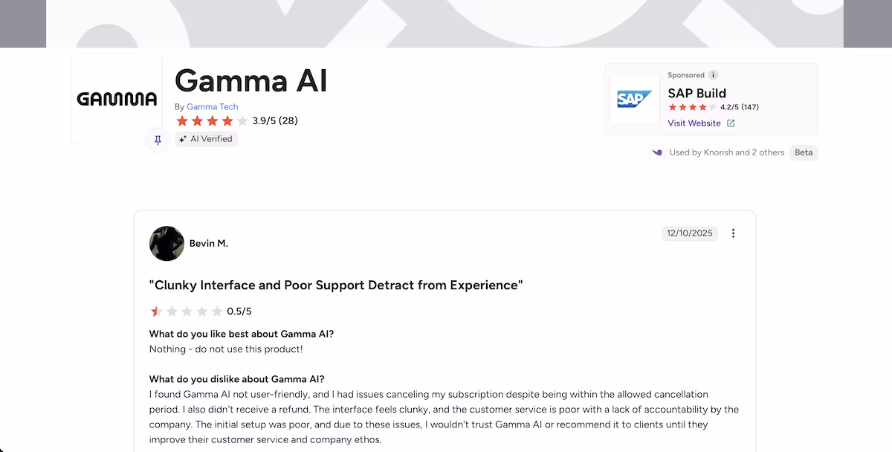Click the reviewer name Bevin M.
This screenshot has width=892, height=452.
209,243
